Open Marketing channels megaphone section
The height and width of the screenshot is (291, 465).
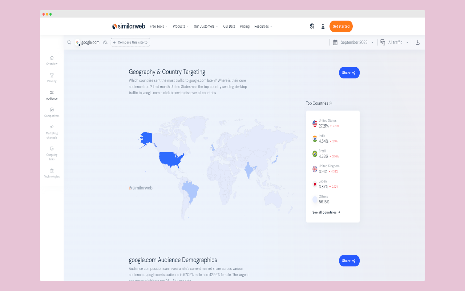(52, 132)
